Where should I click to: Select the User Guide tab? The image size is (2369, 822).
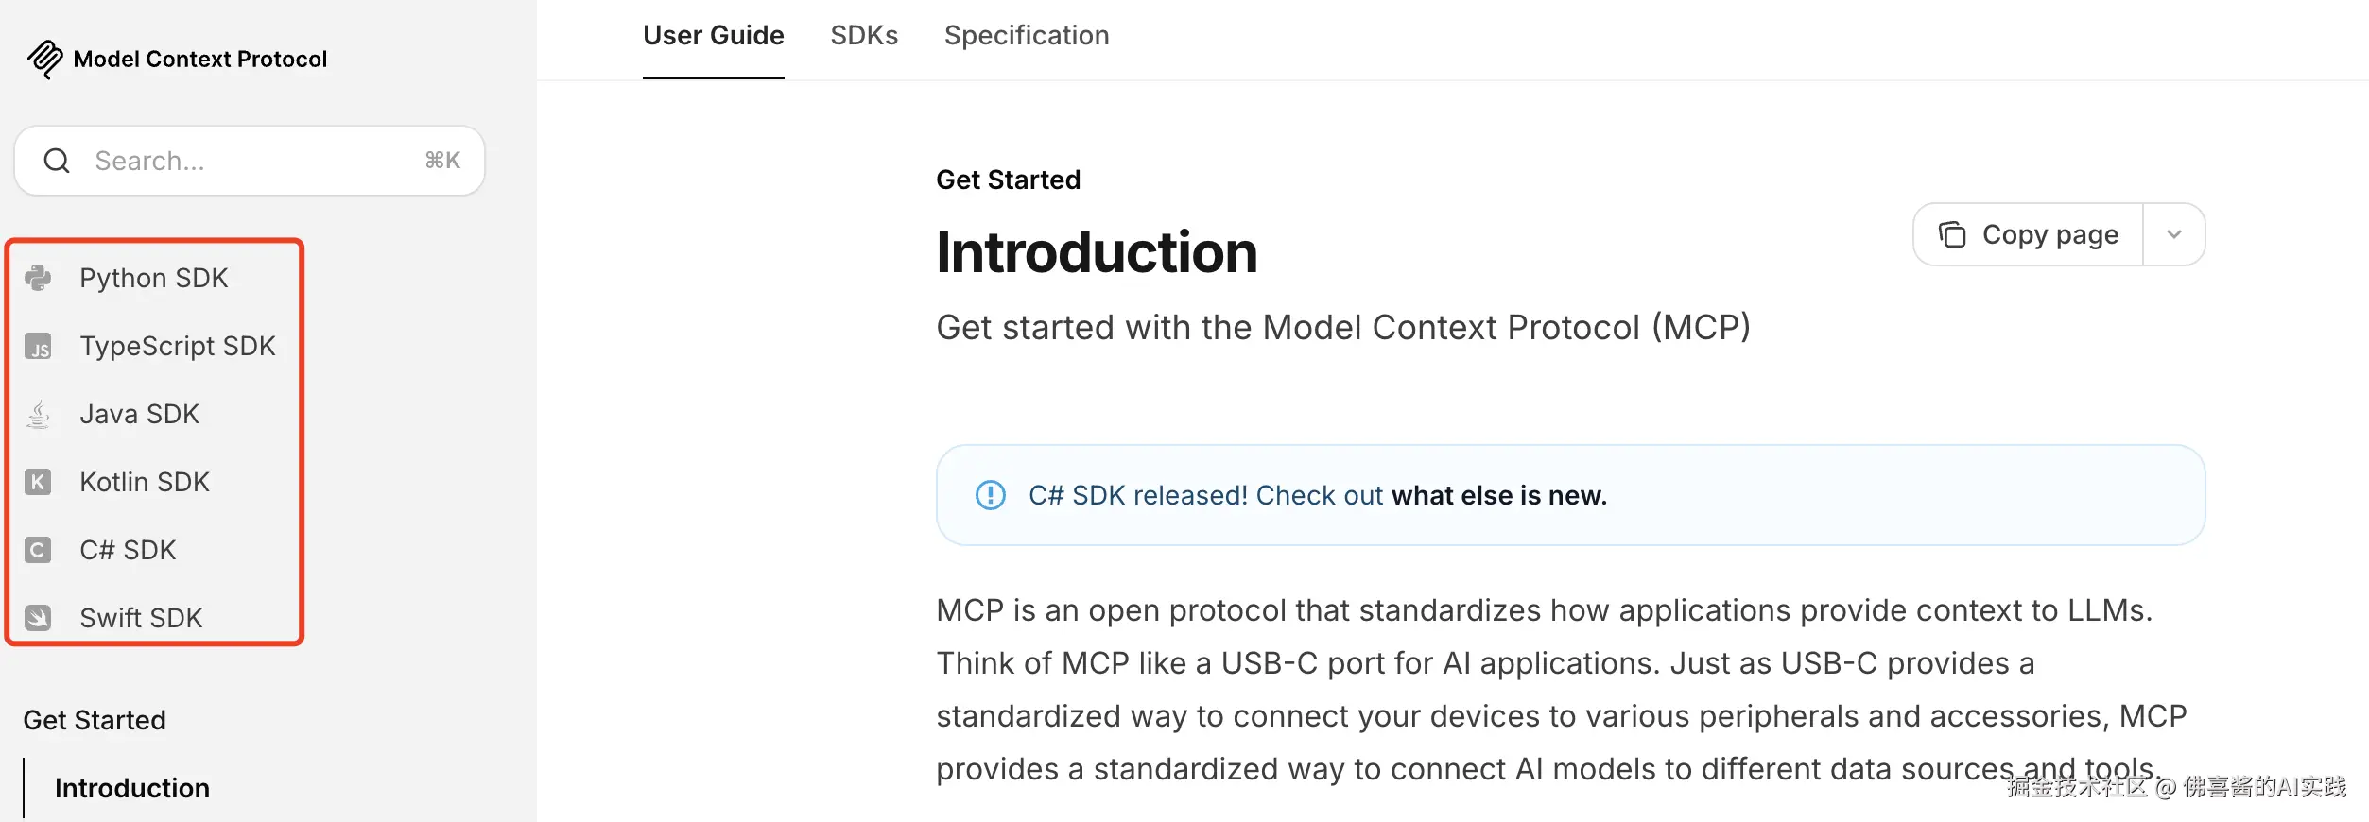pos(714,36)
